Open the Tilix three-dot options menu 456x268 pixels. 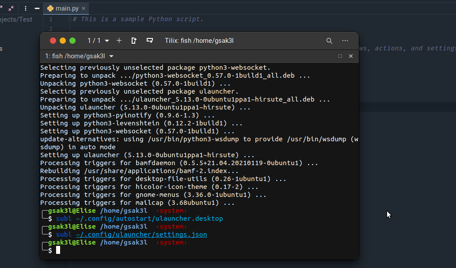tap(345, 41)
